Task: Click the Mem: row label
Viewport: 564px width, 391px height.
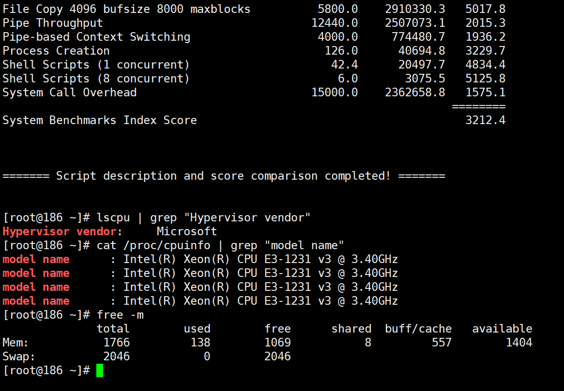Action: pyautogui.click(x=16, y=343)
